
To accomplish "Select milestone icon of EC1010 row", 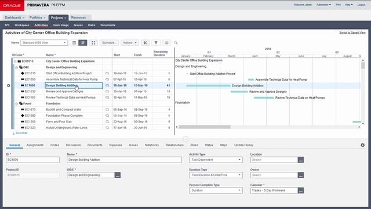I will pyautogui.click(x=23, y=74).
